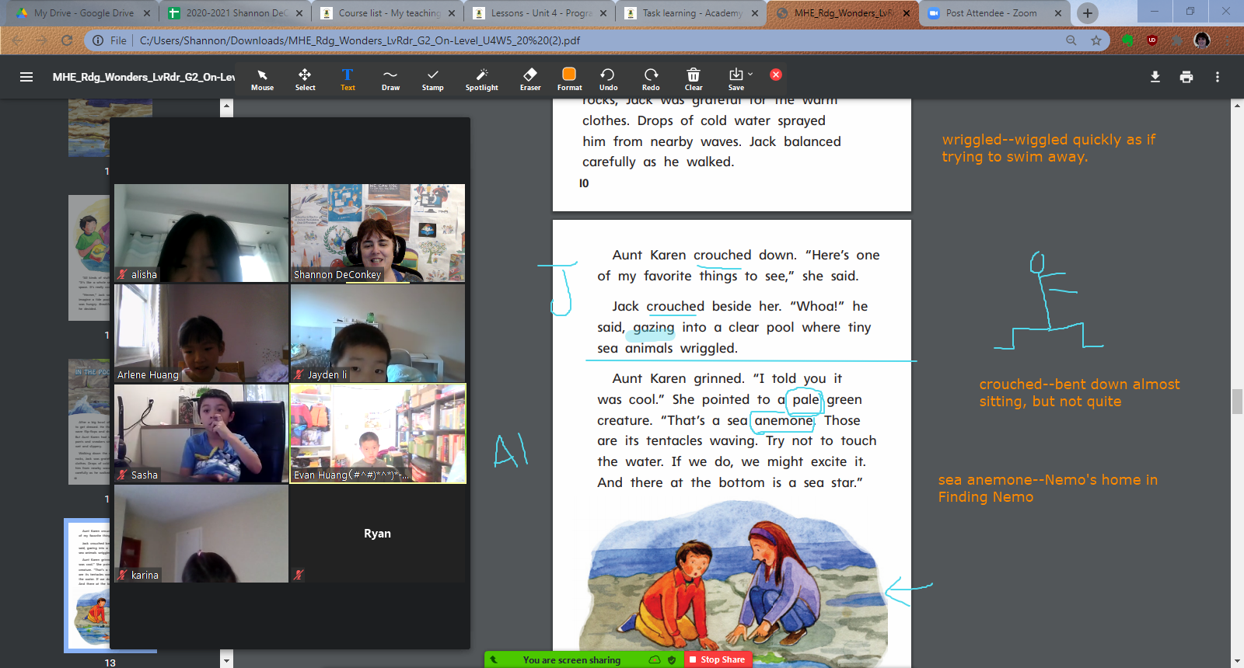
Task: Bookmark this page with the star
Action: [x=1096, y=40]
